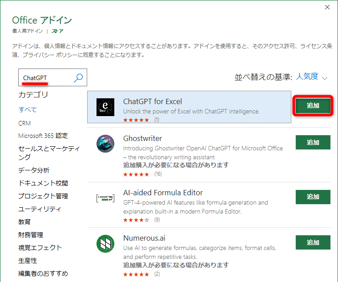
Task: Click the AI-aided Formula Editor icon
Action: point(105,198)
